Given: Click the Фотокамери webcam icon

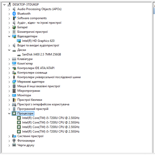Looking at the screenshot, I should point(14,141).
